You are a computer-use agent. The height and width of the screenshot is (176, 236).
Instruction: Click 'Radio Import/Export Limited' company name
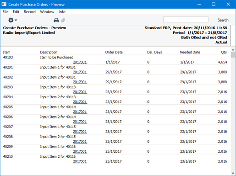pos(29,32)
